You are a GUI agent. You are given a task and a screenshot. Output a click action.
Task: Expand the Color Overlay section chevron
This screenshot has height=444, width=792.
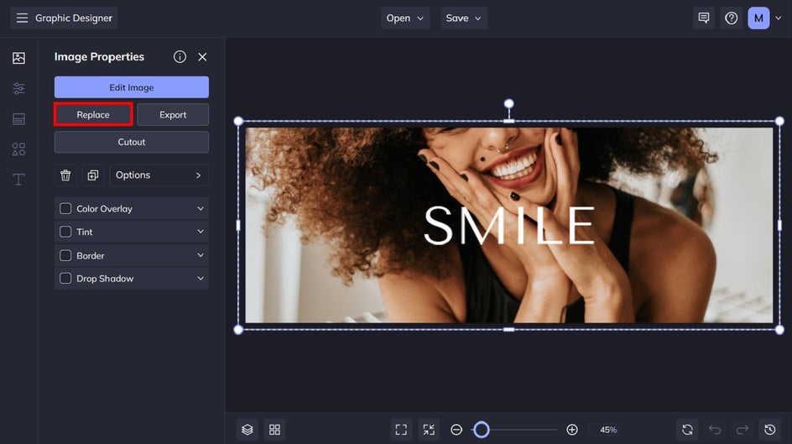201,209
